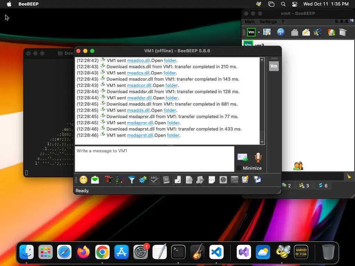Click the Write a message to VM1 field
The image size is (355, 266).
[x=155, y=159]
